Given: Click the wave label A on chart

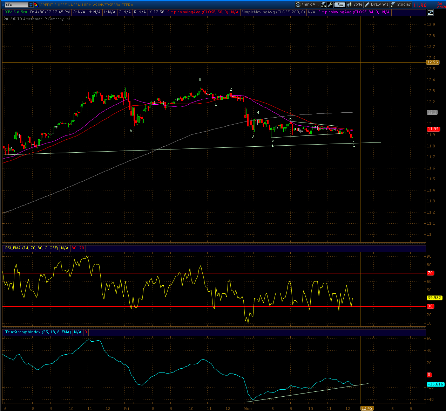Looking at the screenshot, I should 131,131.
